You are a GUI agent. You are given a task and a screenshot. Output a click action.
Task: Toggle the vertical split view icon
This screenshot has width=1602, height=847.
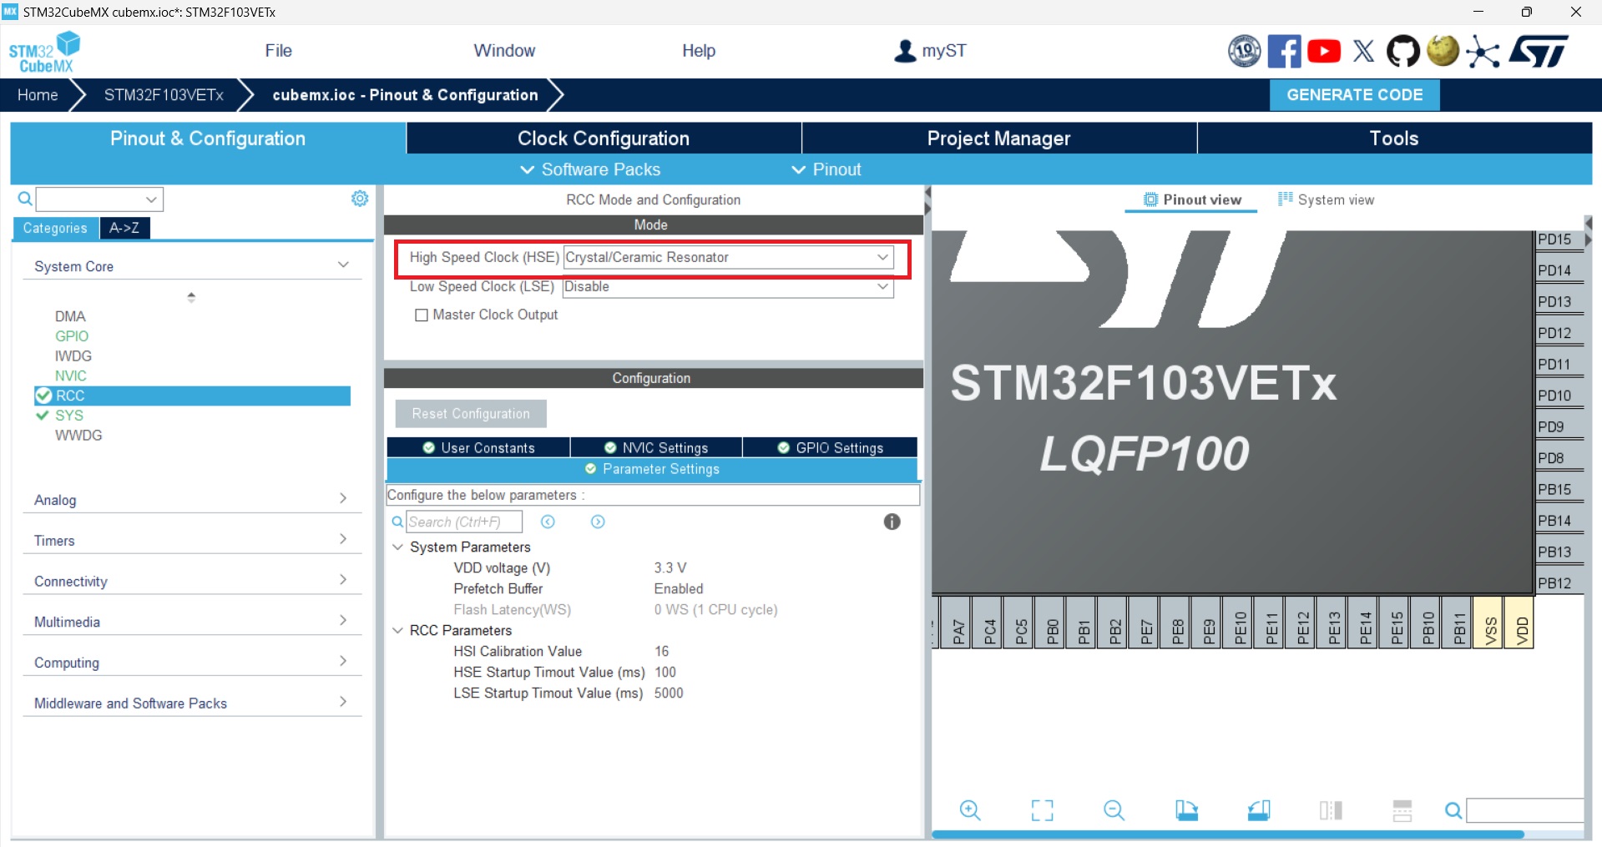pyautogui.click(x=1331, y=810)
